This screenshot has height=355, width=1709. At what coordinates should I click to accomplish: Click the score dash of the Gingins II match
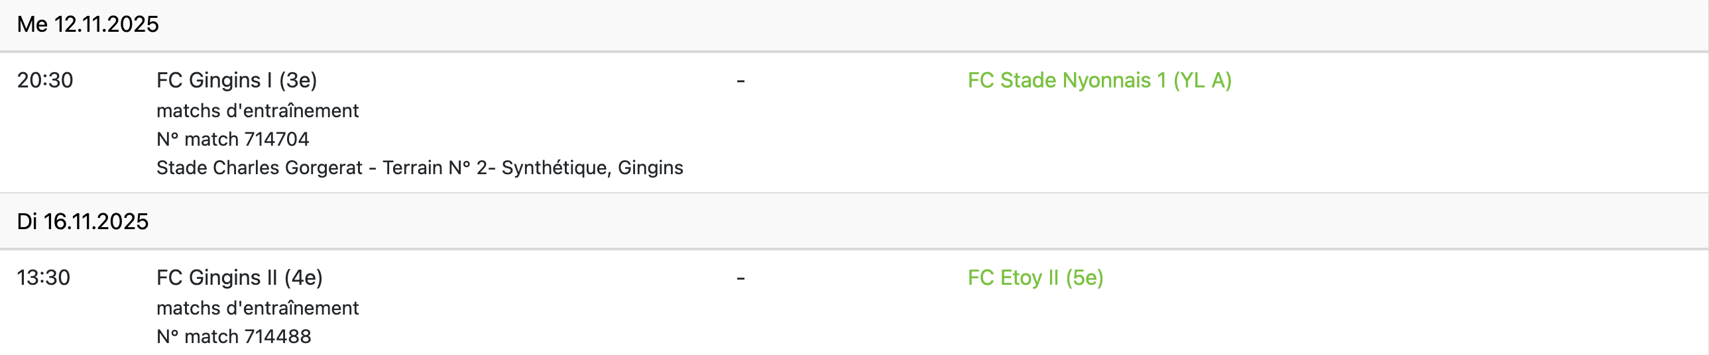tap(740, 278)
